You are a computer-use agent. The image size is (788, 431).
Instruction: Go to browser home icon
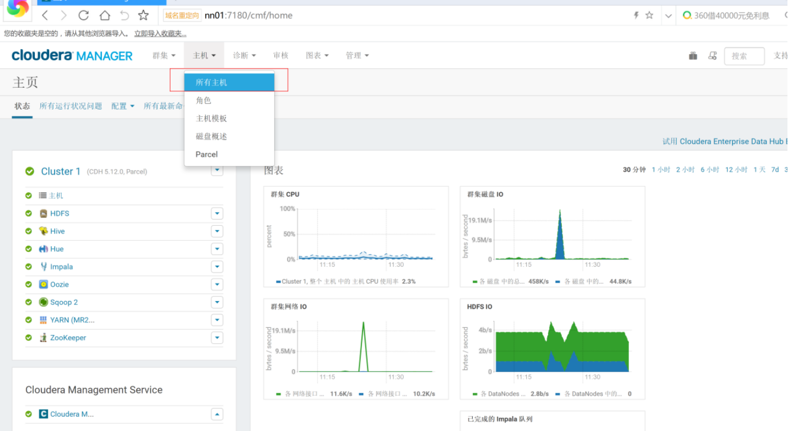104,15
